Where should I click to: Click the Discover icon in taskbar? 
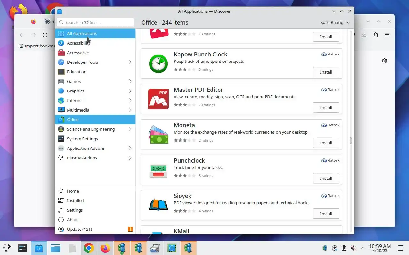(x=39, y=248)
